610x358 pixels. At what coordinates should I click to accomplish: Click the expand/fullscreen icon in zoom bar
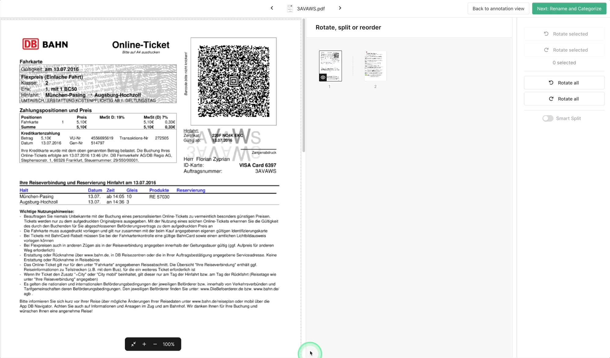pyautogui.click(x=134, y=344)
